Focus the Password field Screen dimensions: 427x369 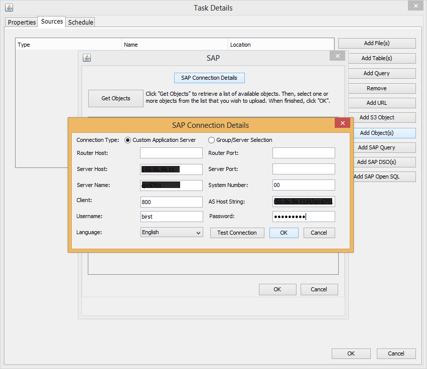[x=304, y=217]
